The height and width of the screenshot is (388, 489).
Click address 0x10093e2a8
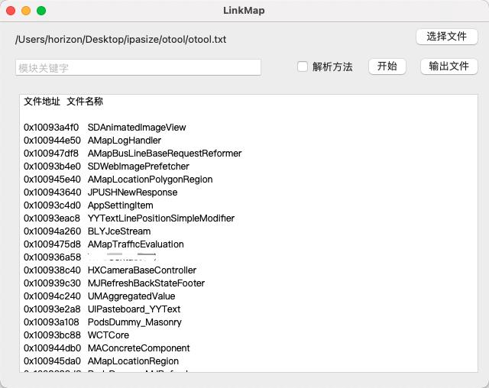tap(53, 309)
